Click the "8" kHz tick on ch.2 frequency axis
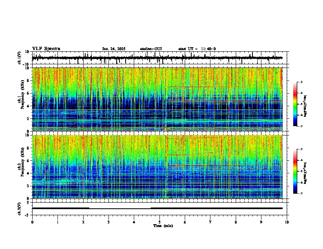The height and width of the screenshot is (249, 323). [x=28, y=148]
